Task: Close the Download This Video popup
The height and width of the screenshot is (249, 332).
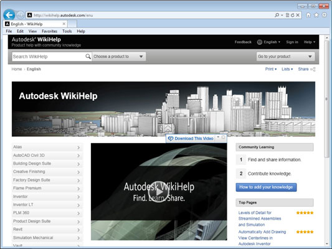Action: [x=224, y=138]
